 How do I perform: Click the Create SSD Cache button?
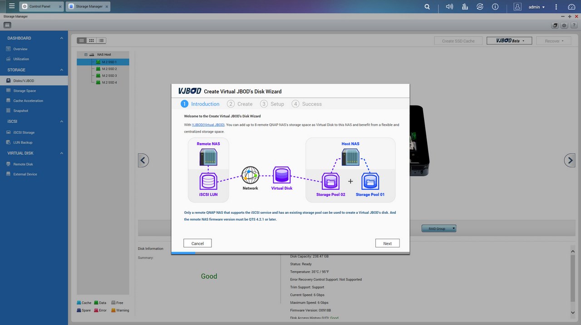(x=458, y=41)
